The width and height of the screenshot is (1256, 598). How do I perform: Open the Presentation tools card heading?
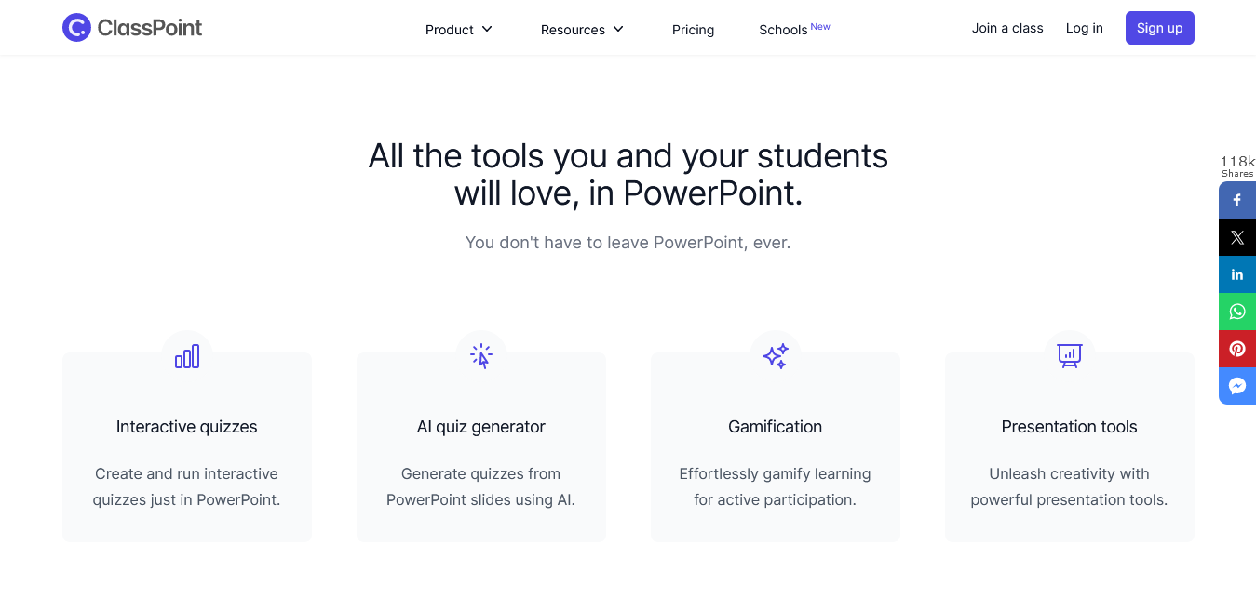point(1070,427)
